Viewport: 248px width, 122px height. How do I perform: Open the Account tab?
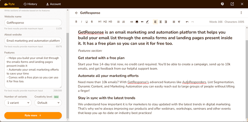click(53, 4)
